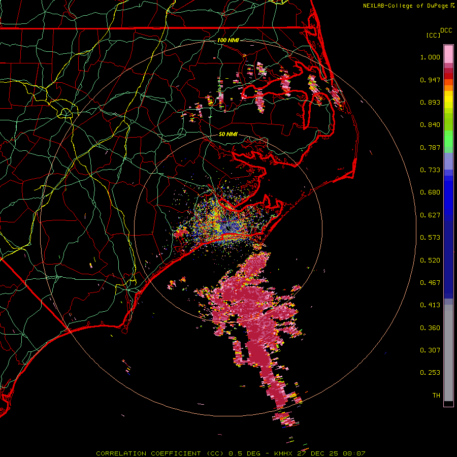Screen dimensions: 457x457
Task: Click the DCC label above the color scale
Action: pos(446,30)
